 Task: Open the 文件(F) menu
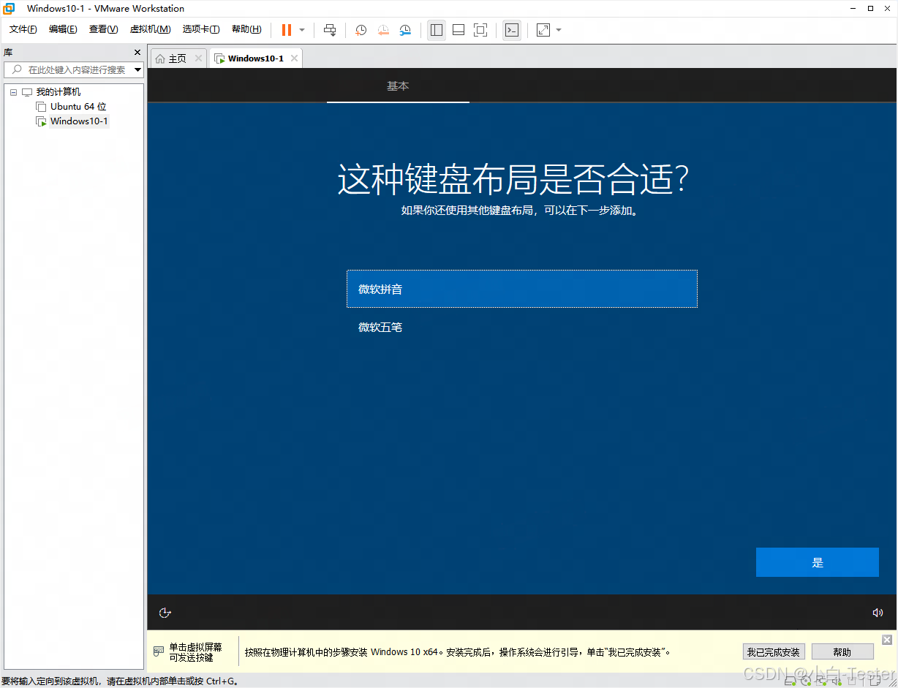tap(23, 29)
